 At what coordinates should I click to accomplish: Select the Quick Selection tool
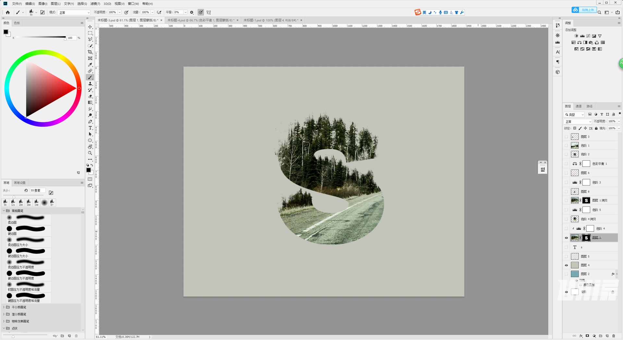click(90, 46)
